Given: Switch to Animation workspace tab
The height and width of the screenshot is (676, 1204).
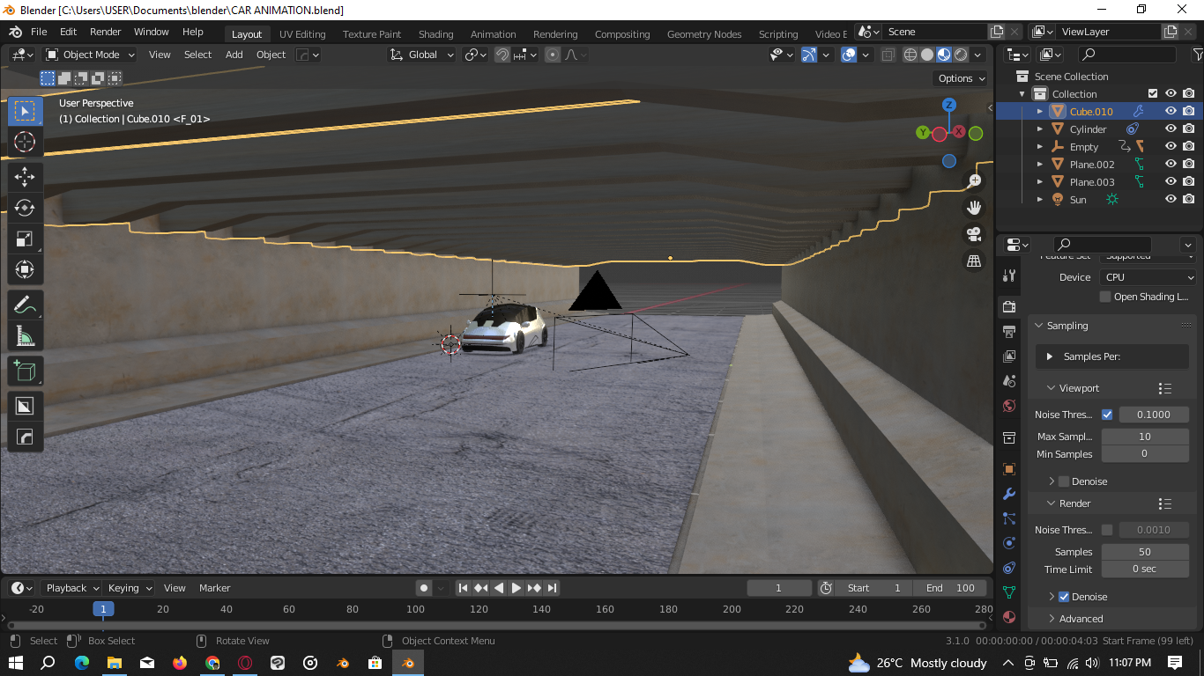Looking at the screenshot, I should tap(493, 34).
